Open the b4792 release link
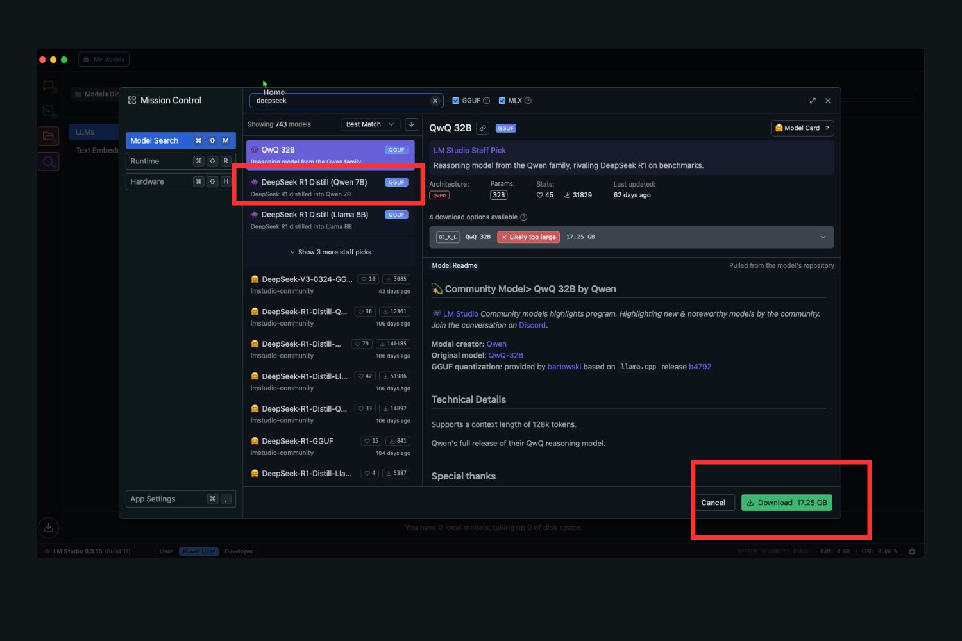Viewport: 962px width, 641px height. point(700,367)
